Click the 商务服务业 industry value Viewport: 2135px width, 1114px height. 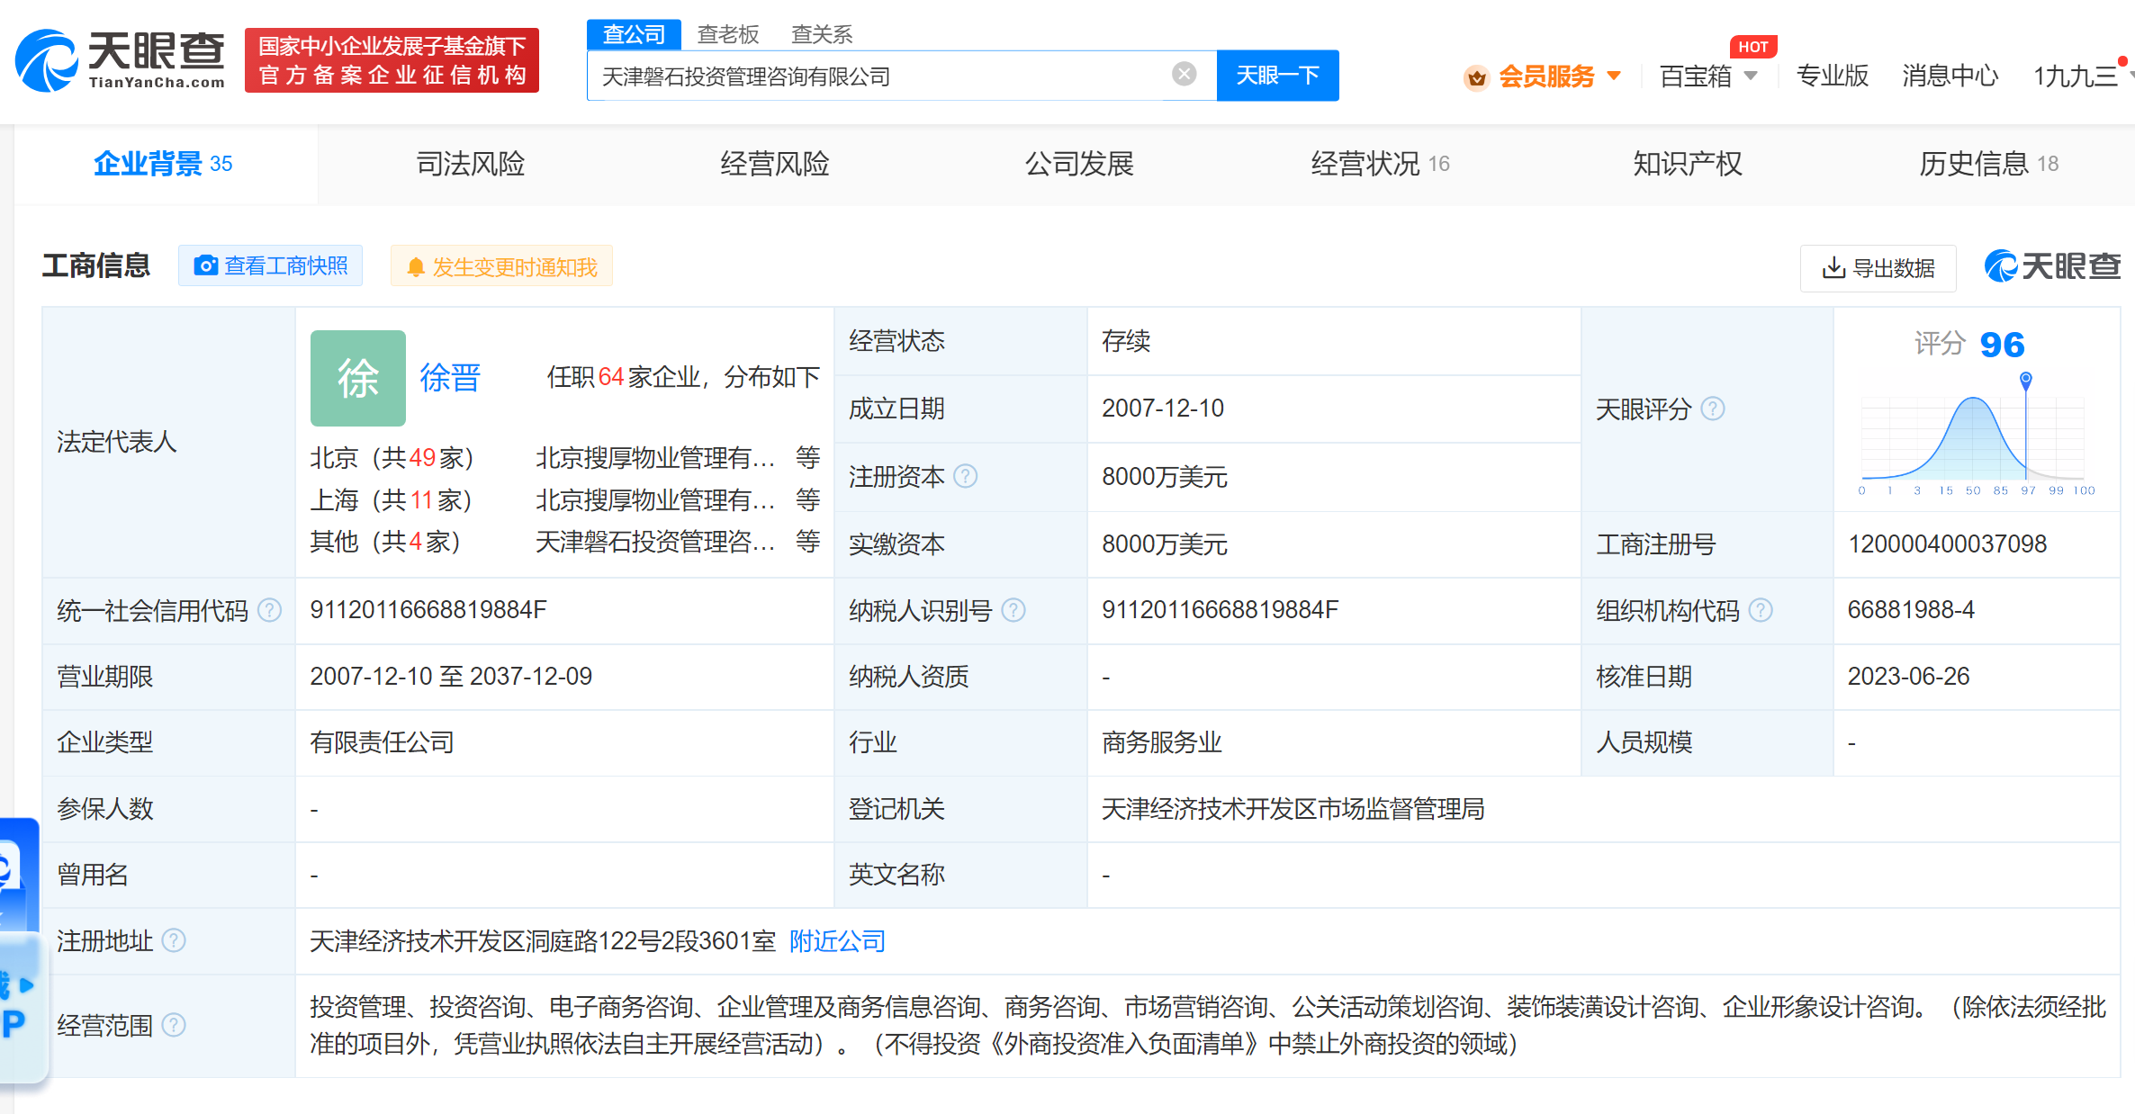(1161, 742)
